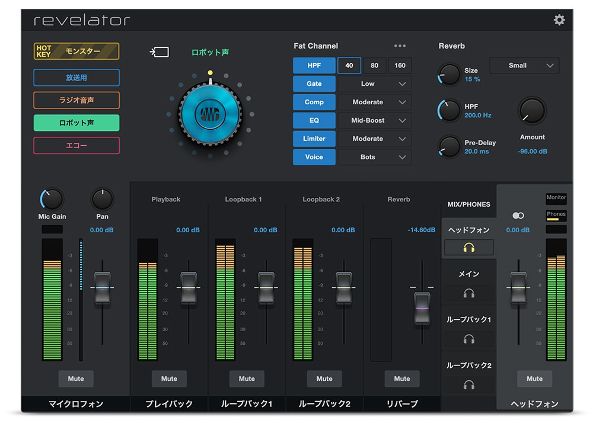Select the ラジオ音声 preset
Screen dimensions: 593x423
pos(76,100)
